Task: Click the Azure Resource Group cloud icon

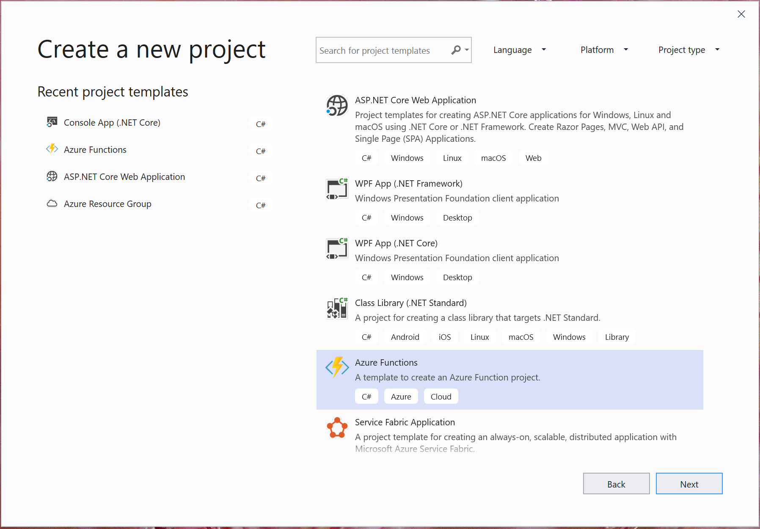Action: pyautogui.click(x=52, y=204)
